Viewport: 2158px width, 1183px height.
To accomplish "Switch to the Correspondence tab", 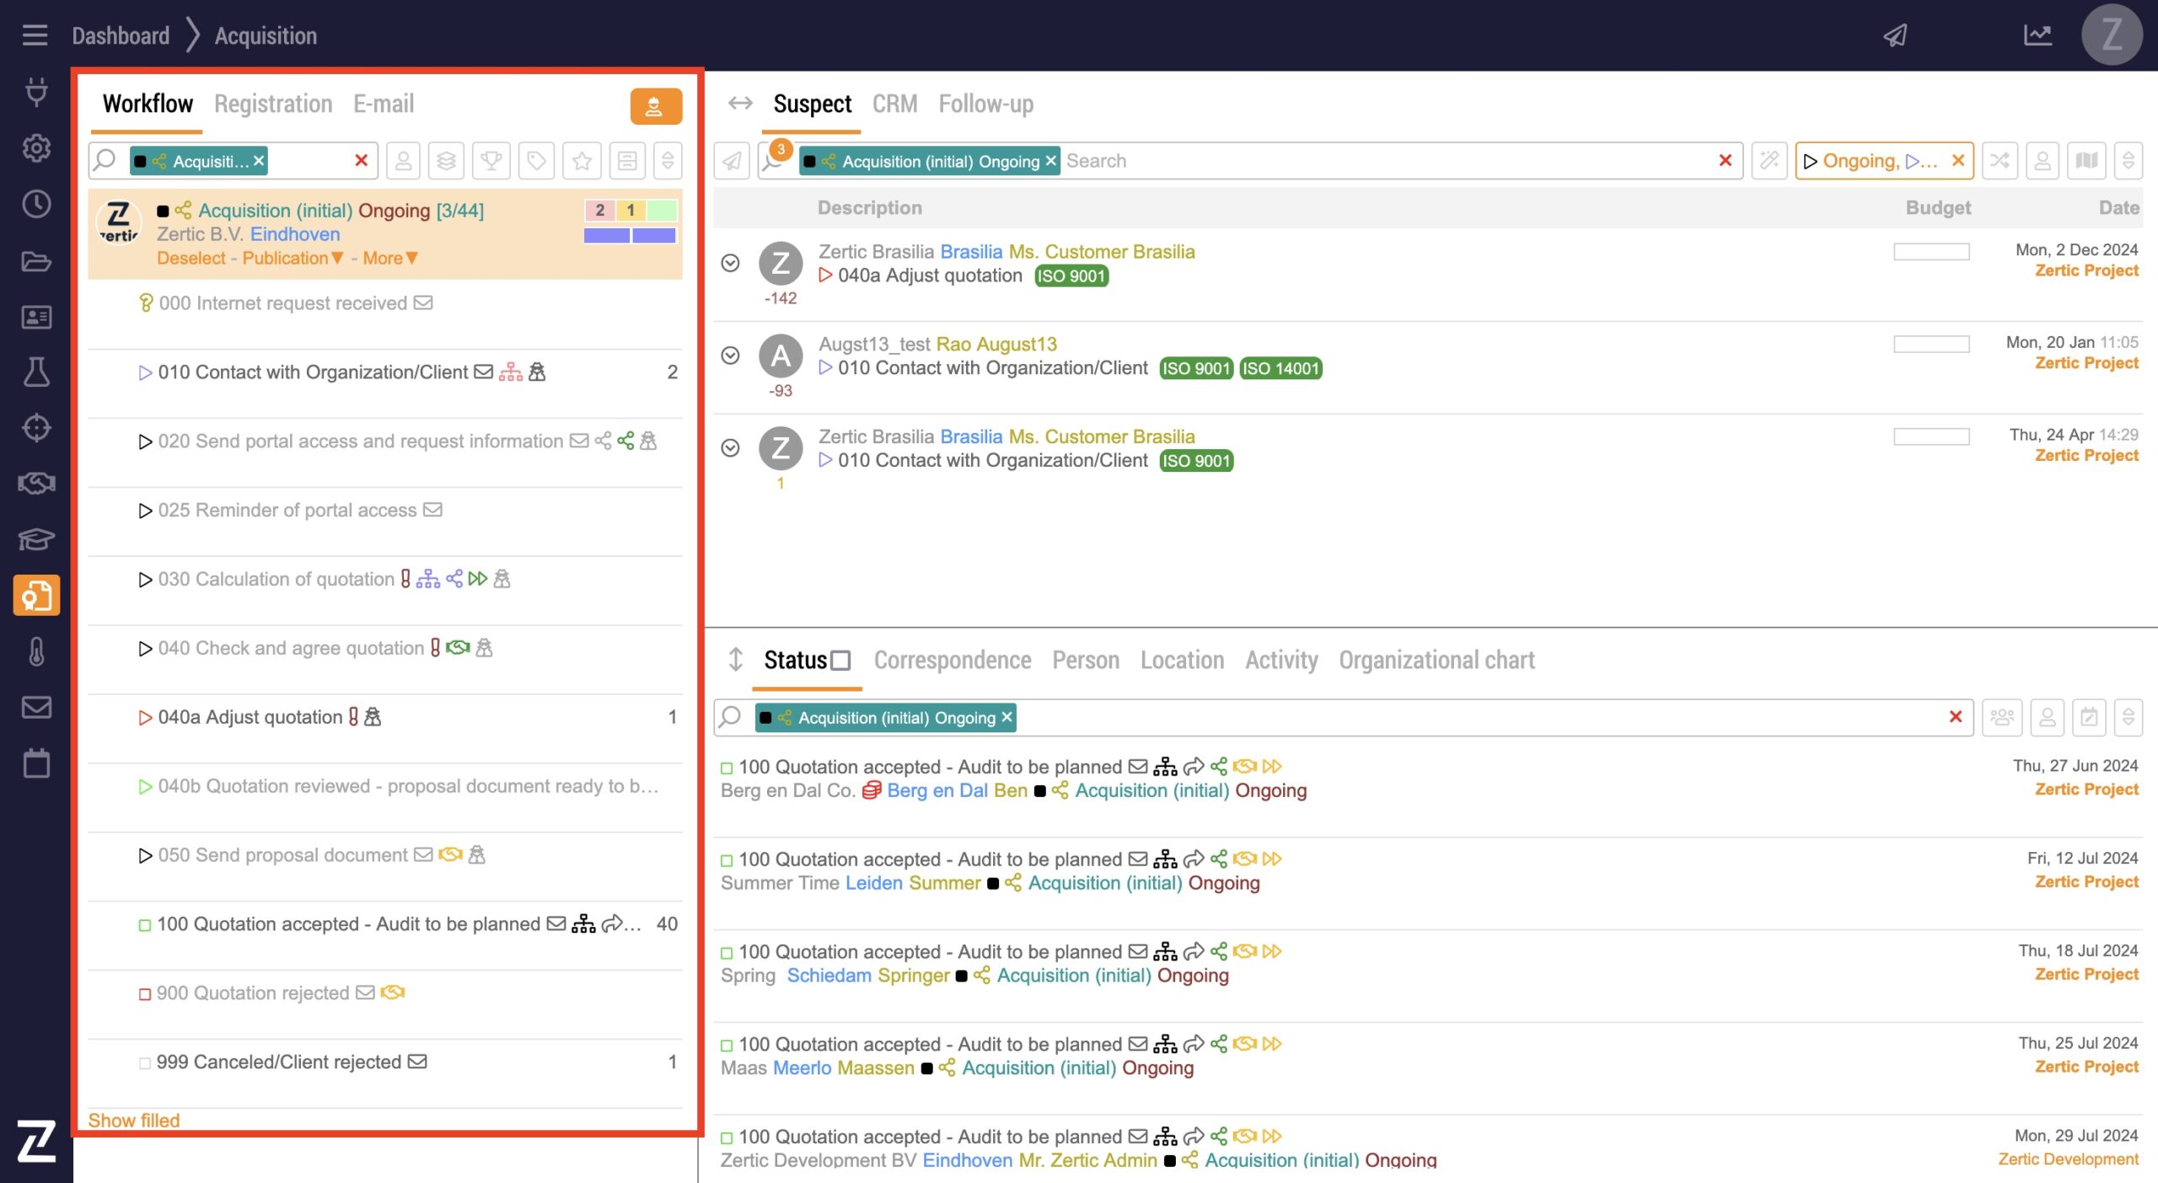I will point(952,661).
